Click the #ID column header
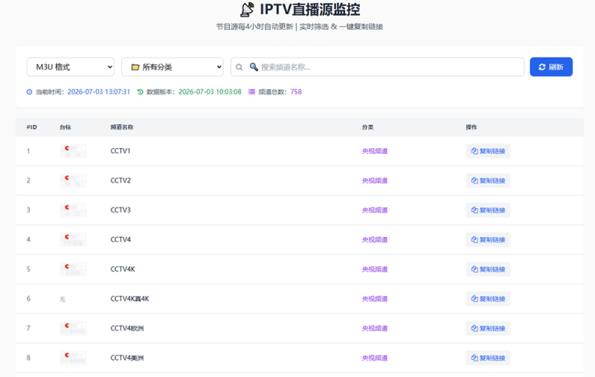The width and height of the screenshot is (595, 377). 32,127
